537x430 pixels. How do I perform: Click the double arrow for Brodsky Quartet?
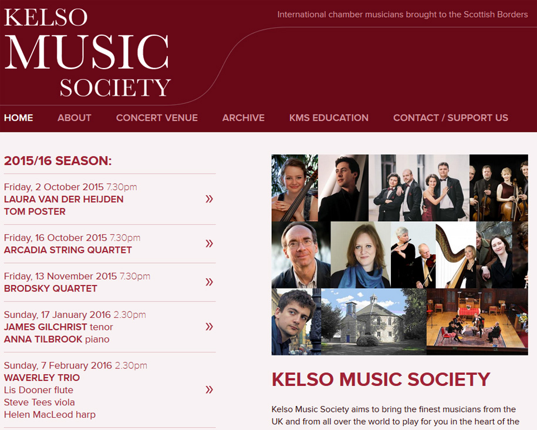[209, 282]
